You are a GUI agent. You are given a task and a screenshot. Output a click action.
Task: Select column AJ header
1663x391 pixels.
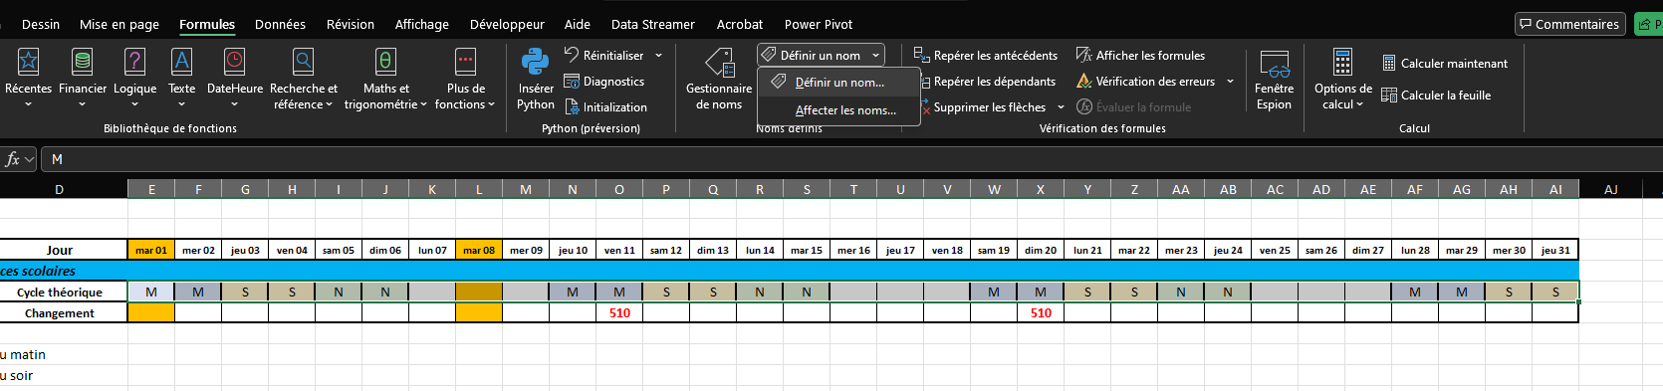pyautogui.click(x=1611, y=189)
